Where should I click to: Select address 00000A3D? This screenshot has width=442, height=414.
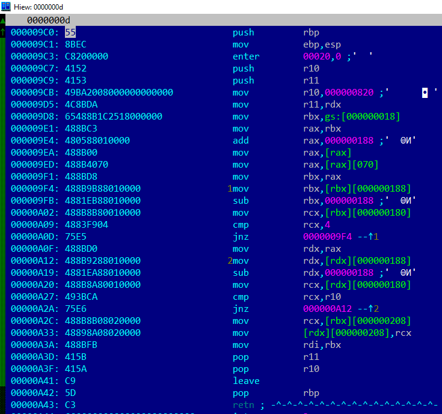[35, 357]
